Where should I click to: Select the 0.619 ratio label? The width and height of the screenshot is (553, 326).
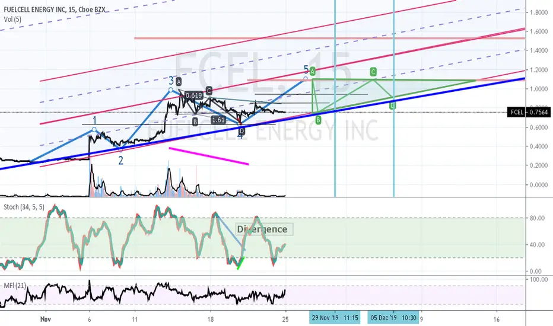point(193,95)
